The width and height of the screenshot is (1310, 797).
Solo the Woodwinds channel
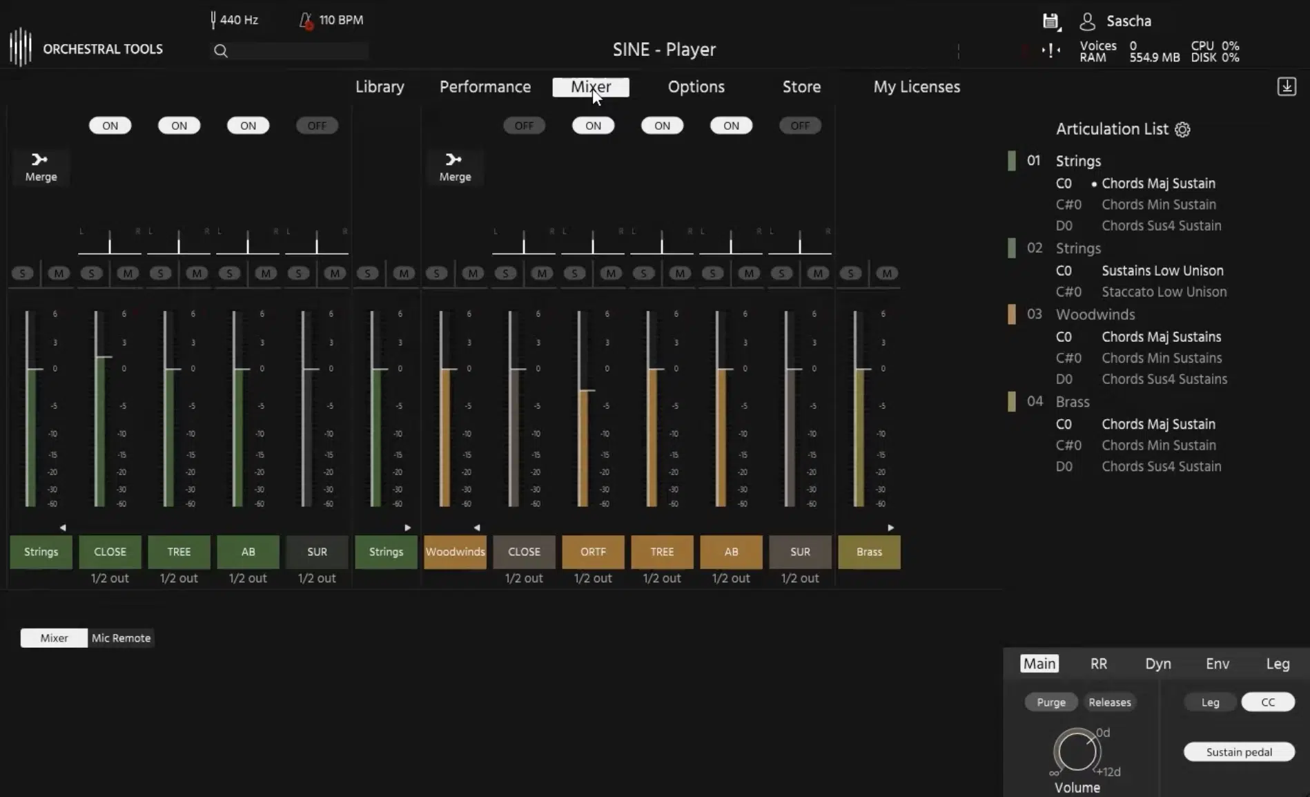click(x=437, y=273)
